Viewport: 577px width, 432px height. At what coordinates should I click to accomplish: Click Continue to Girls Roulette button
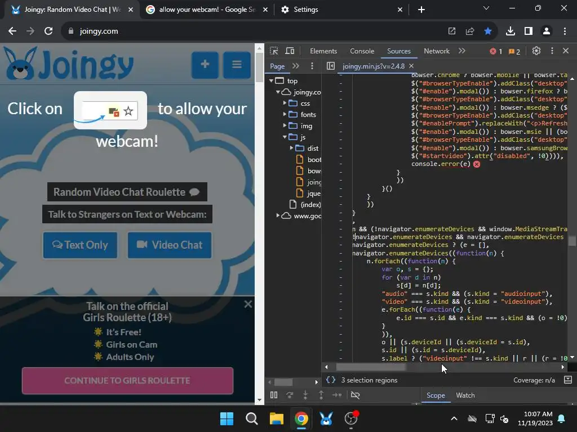pos(127,381)
